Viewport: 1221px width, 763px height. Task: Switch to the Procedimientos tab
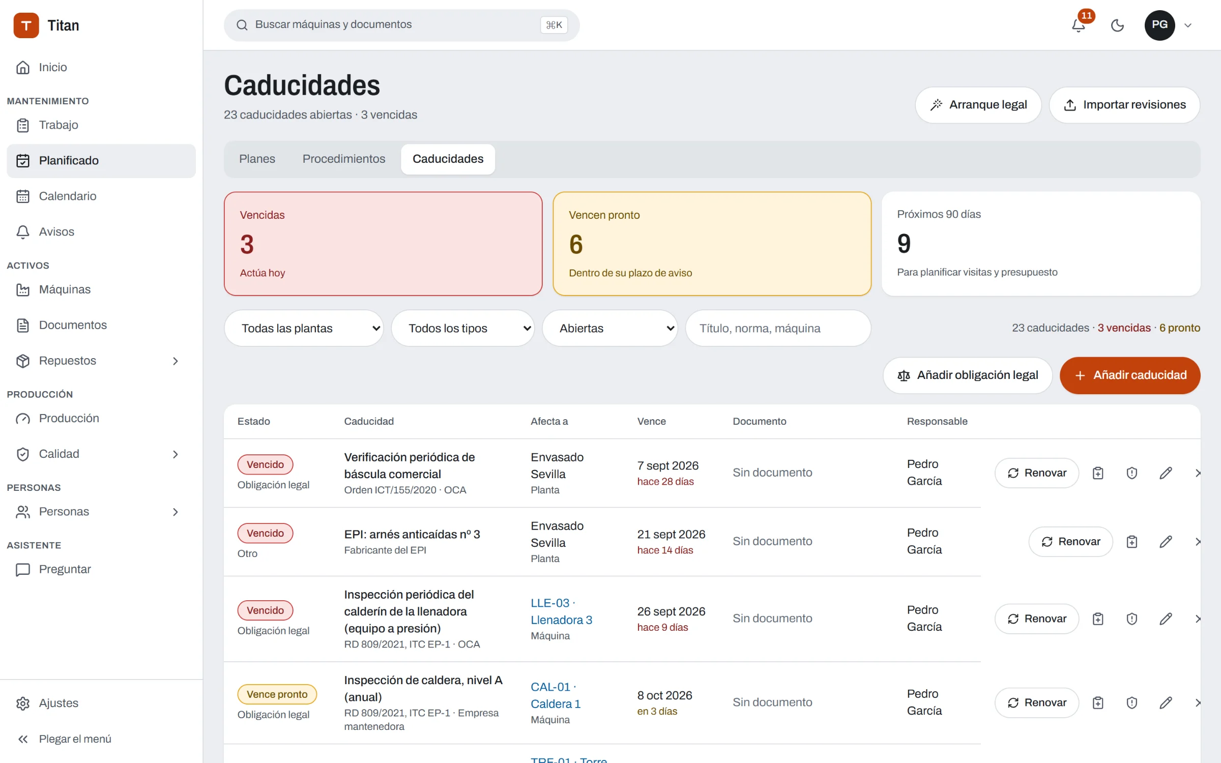(x=344, y=159)
